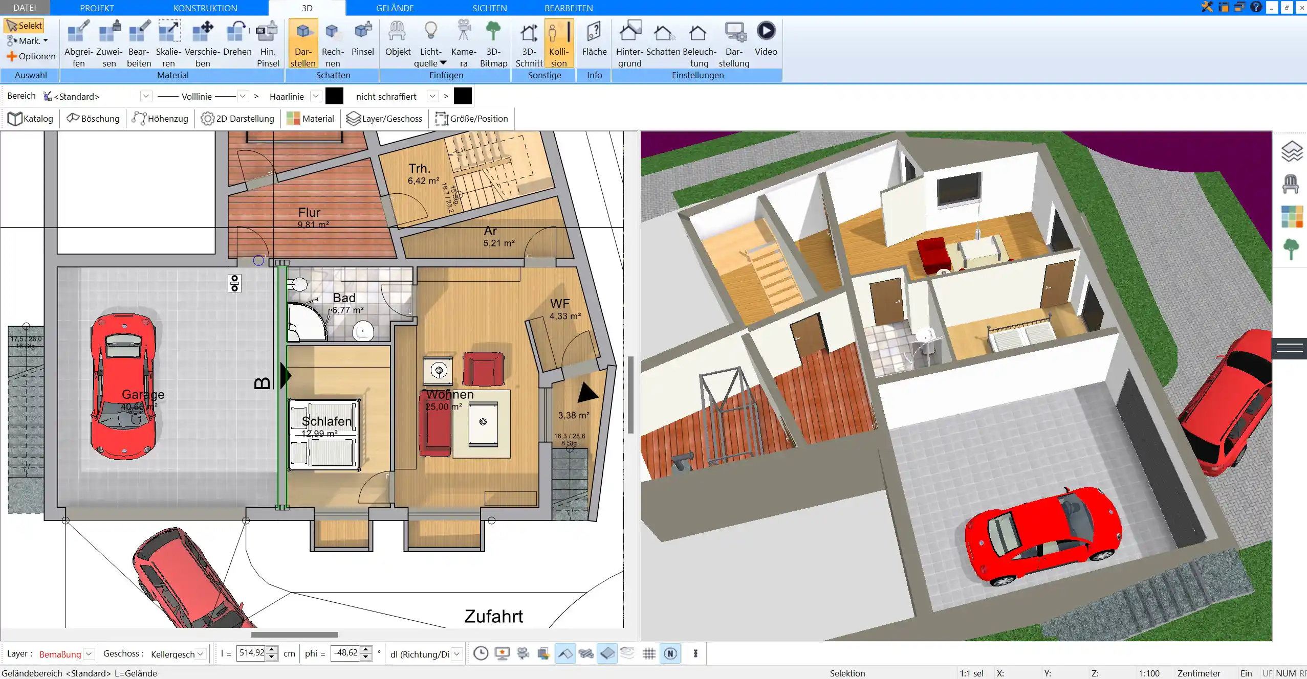This screenshot has width=1307, height=679.
Task: Activate the Selekt tool
Action: pos(24,26)
